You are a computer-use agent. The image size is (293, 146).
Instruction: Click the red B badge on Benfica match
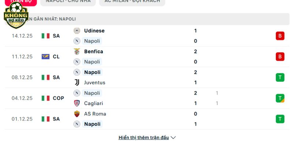[x=280, y=57]
